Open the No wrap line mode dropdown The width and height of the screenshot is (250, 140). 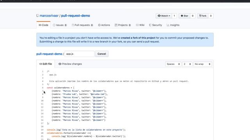202,64
